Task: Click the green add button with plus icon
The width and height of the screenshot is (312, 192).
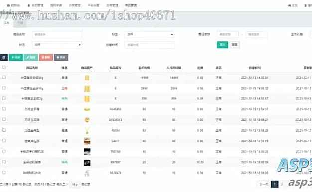Action: [16, 57]
